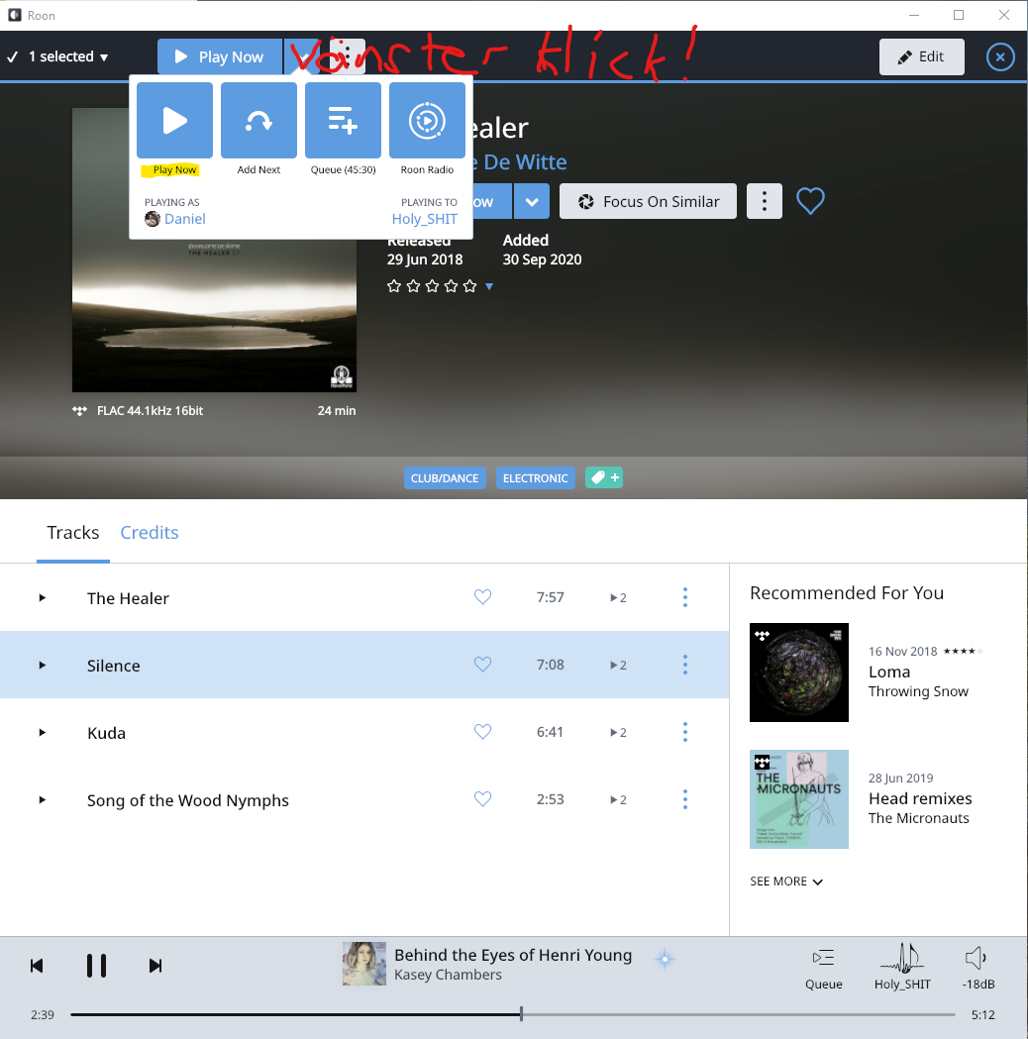Image resolution: width=1028 pixels, height=1039 pixels.
Task: Open now playing Kasey Chambers artwork
Action: pyautogui.click(x=364, y=964)
